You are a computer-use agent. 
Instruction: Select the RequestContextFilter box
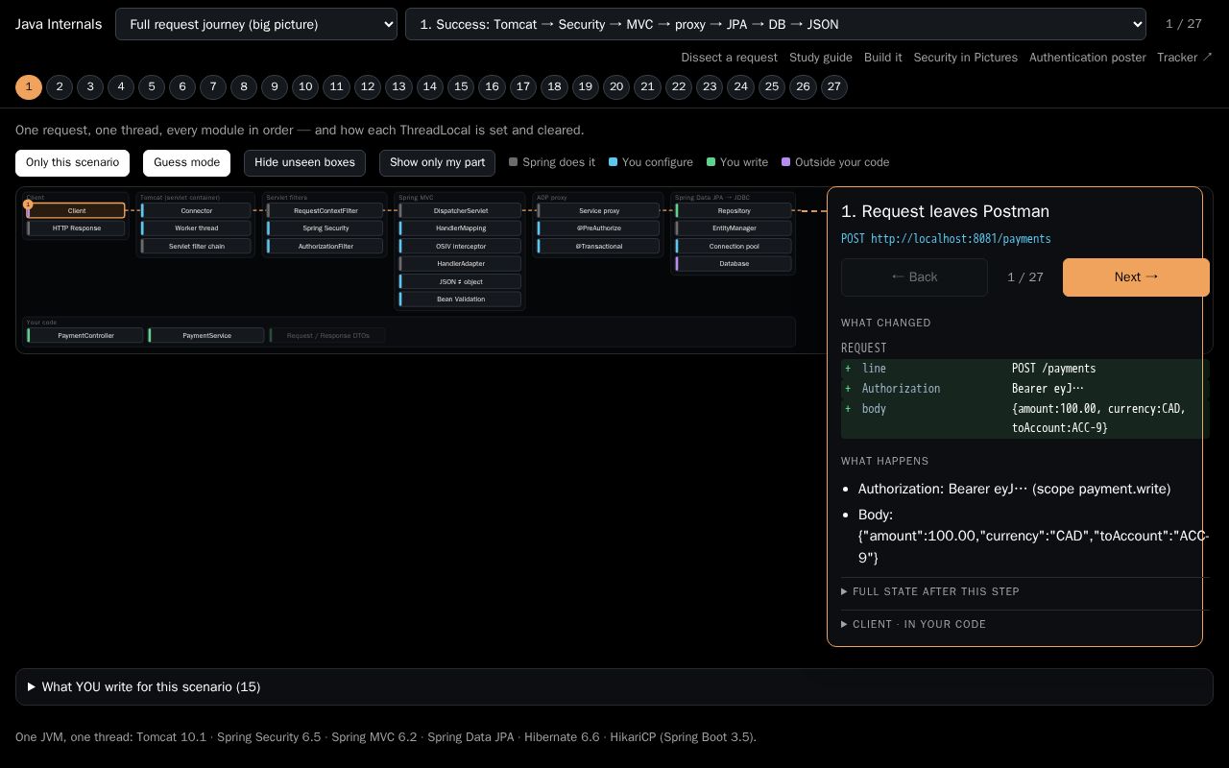click(325, 210)
